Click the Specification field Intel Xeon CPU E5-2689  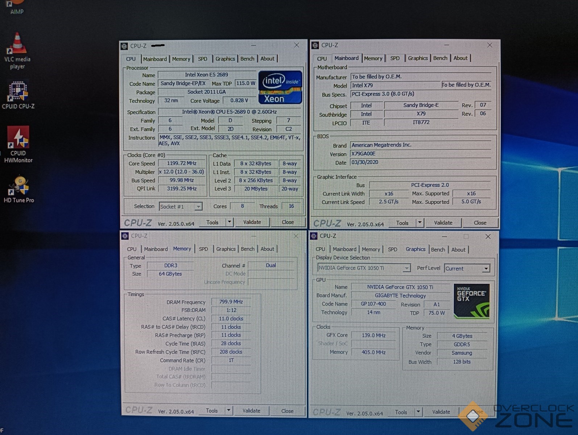tap(229, 112)
